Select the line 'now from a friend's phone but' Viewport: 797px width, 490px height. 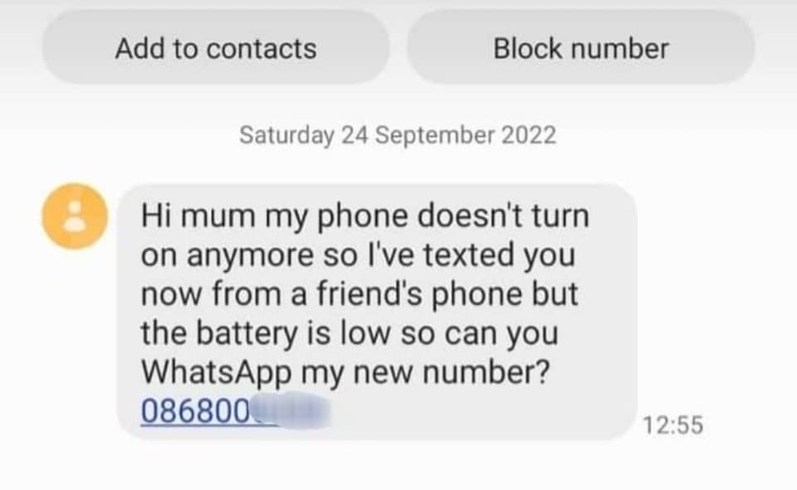(359, 294)
